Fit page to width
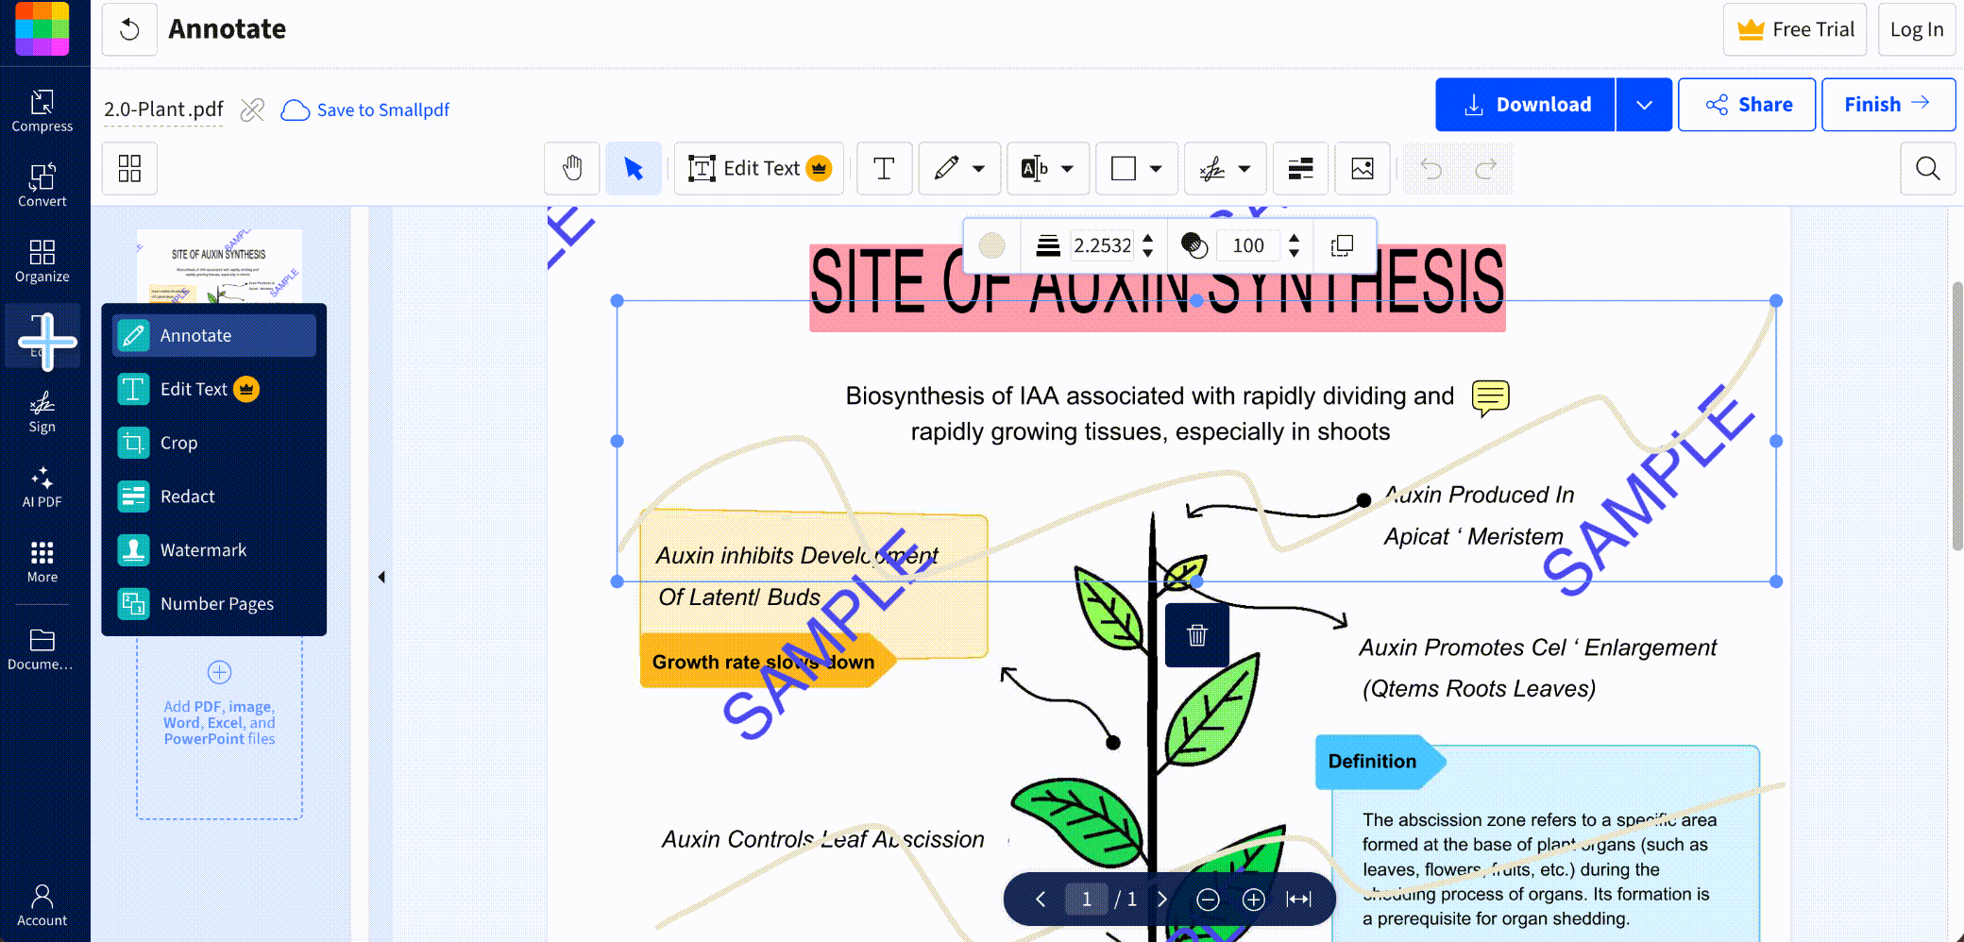Screen dimensions: 1964x942 (1299, 900)
